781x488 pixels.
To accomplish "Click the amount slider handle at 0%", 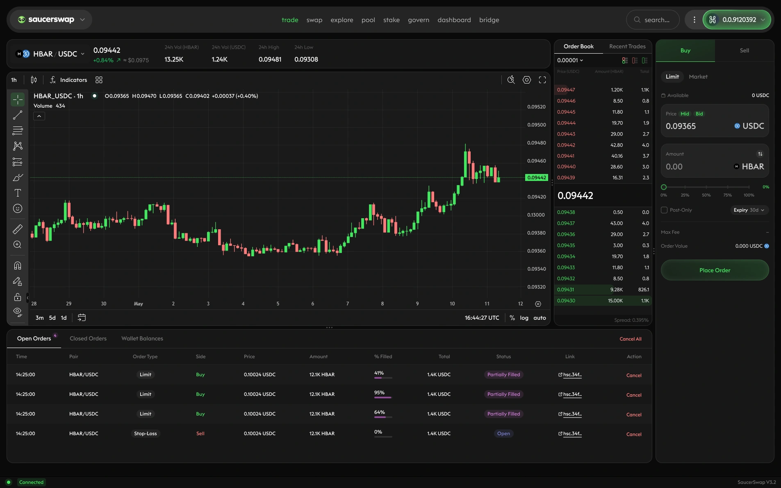I will pos(664,187).
